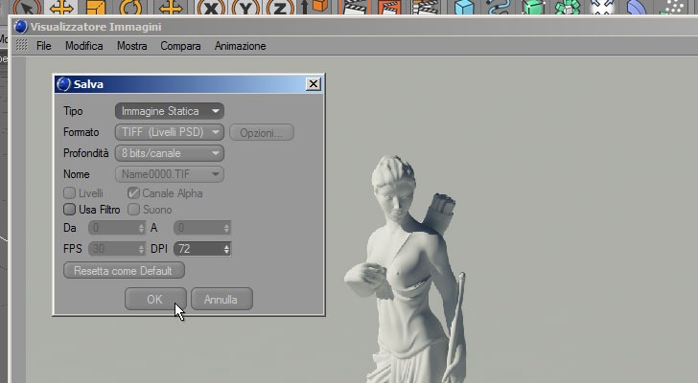698x383 pixels.
Task: Switch coordinate system with the cube-arrow icon
Action: pos(314,7)
